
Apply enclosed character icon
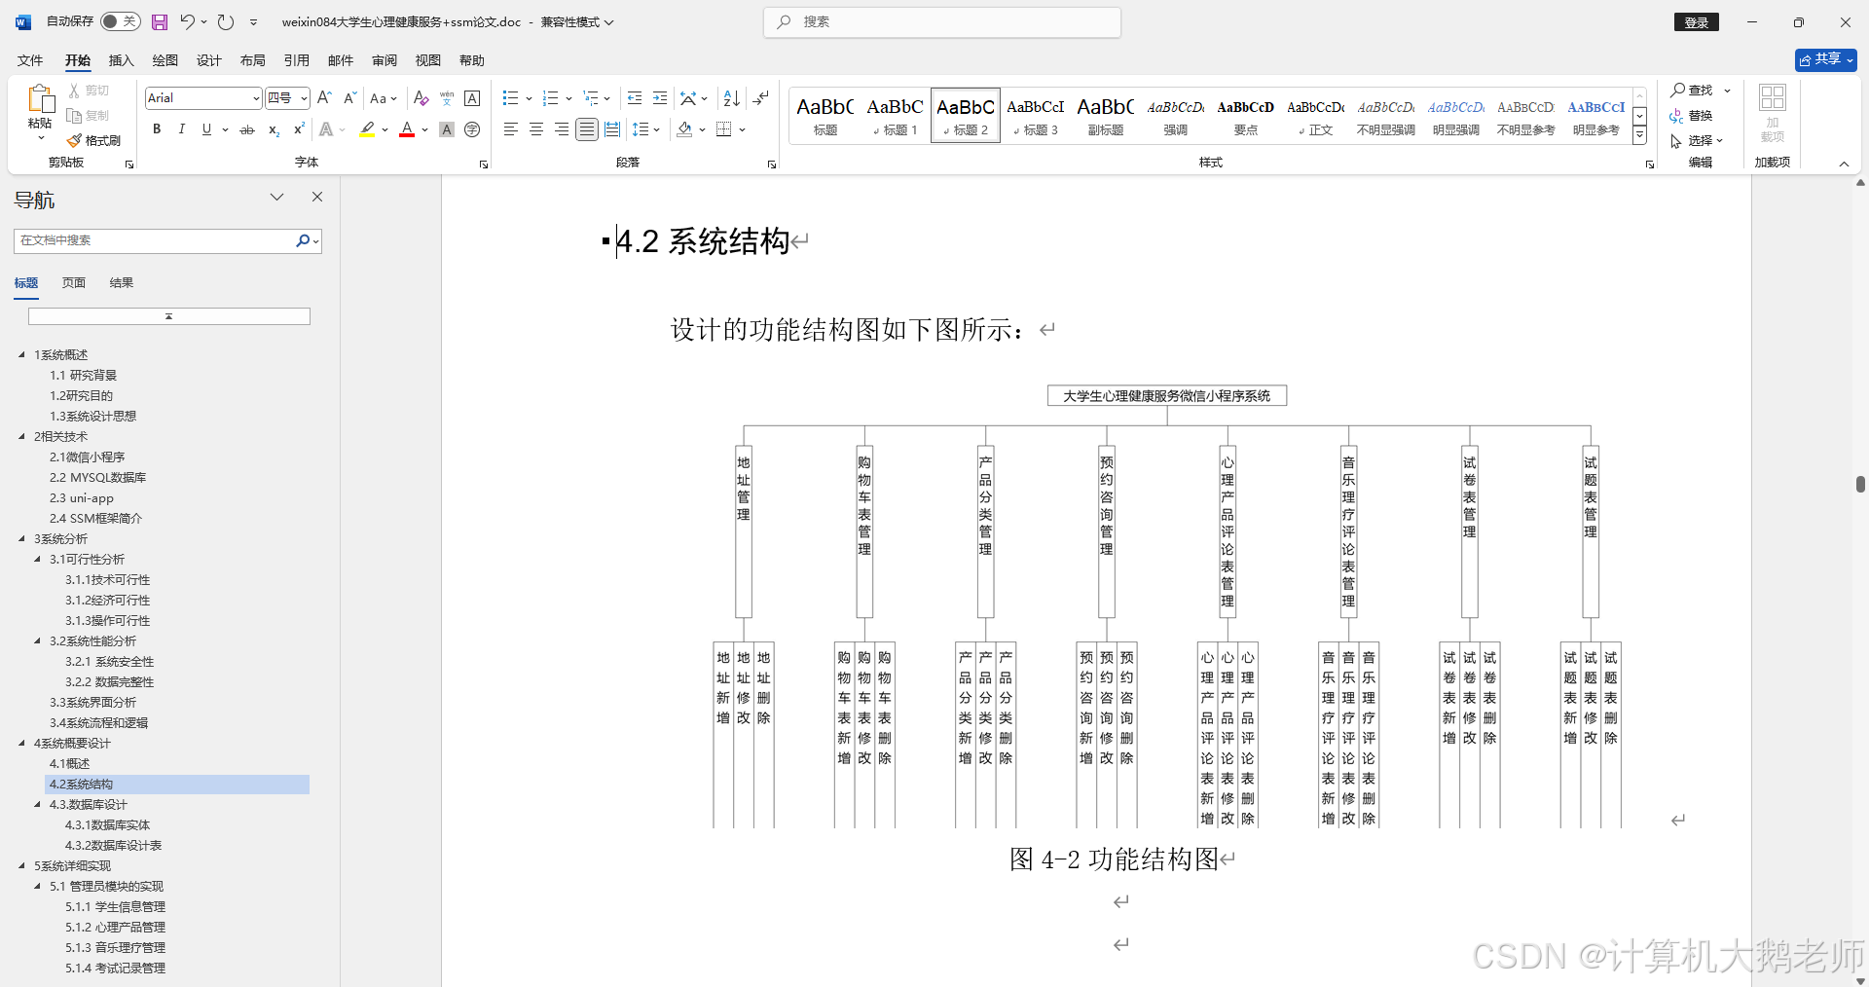click(472, 129)
